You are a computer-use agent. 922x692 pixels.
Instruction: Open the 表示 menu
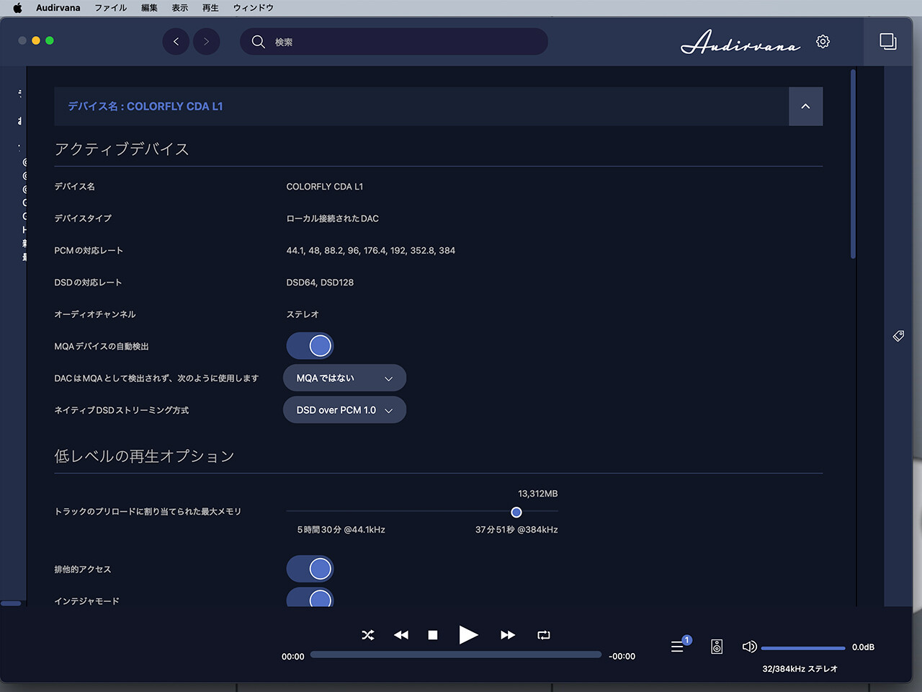point(180,8)
